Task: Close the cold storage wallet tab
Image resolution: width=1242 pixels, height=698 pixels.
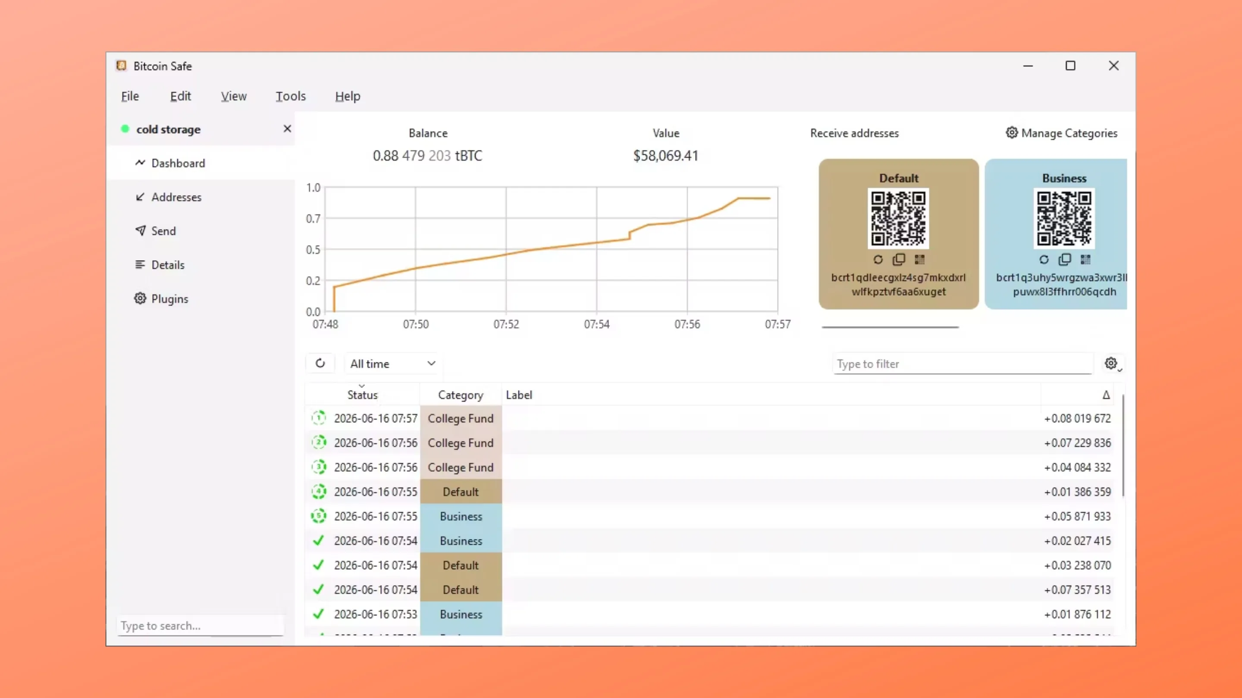Action: coord(287,129)
